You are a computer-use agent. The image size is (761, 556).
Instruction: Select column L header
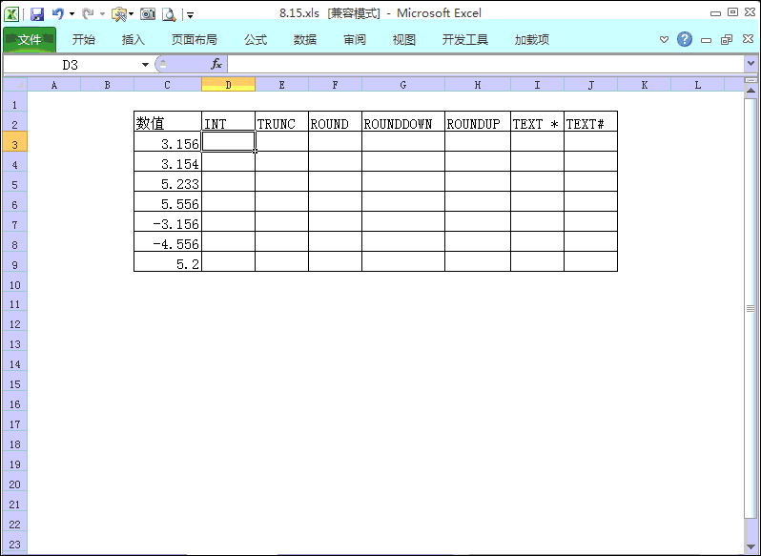click(x=697, y=85)
